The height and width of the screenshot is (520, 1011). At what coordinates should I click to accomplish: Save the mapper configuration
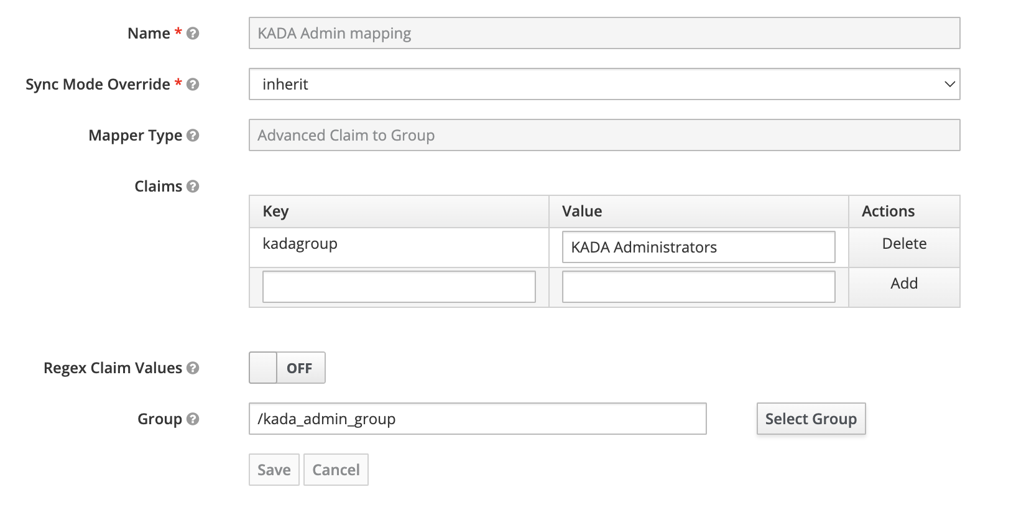coord(274,470)
